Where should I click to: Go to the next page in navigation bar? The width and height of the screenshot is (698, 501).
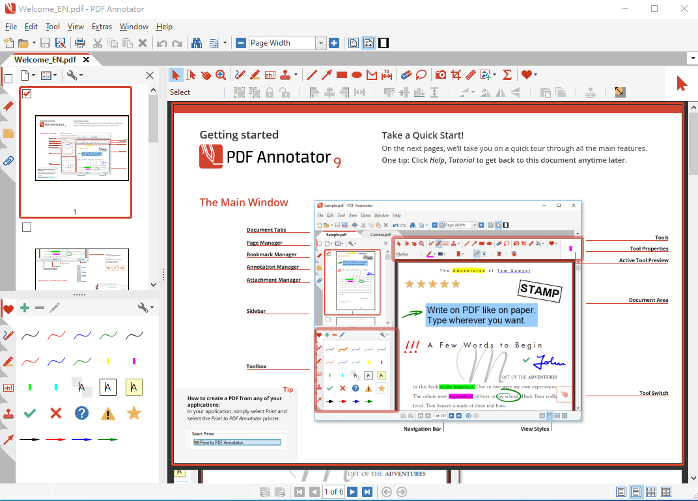(352, 492)
